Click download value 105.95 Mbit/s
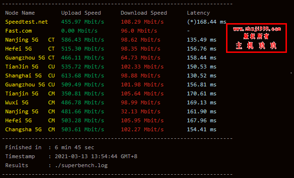Viewport: 294px width, 178px height. [142, 120]
